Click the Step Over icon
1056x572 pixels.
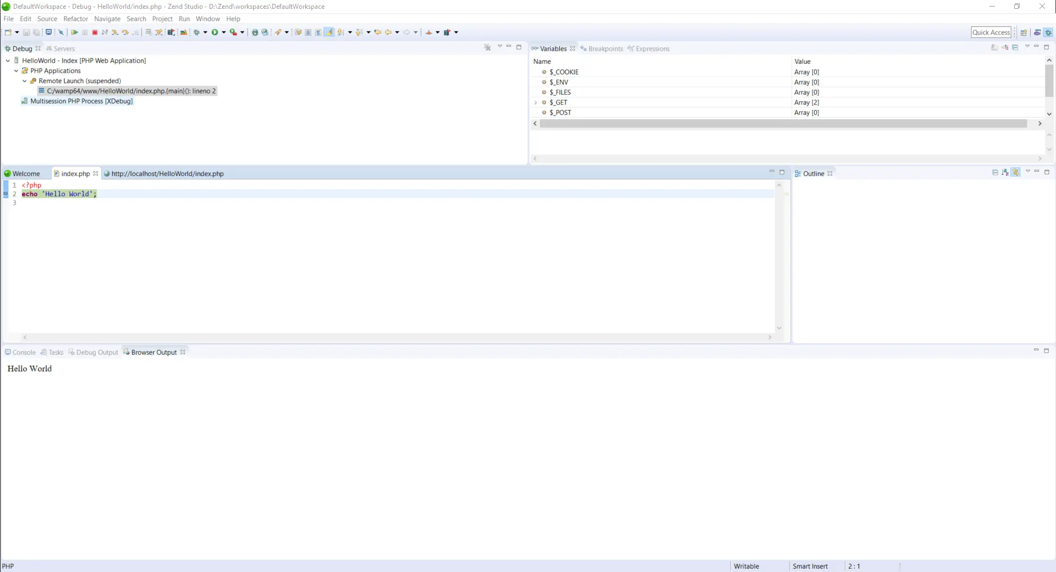click(125, 32)
